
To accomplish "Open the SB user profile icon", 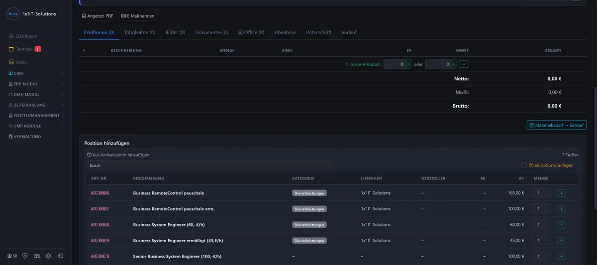I will point(12,256).
